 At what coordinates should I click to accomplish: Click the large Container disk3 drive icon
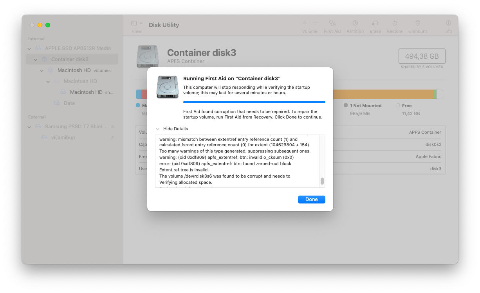[148, 56]
